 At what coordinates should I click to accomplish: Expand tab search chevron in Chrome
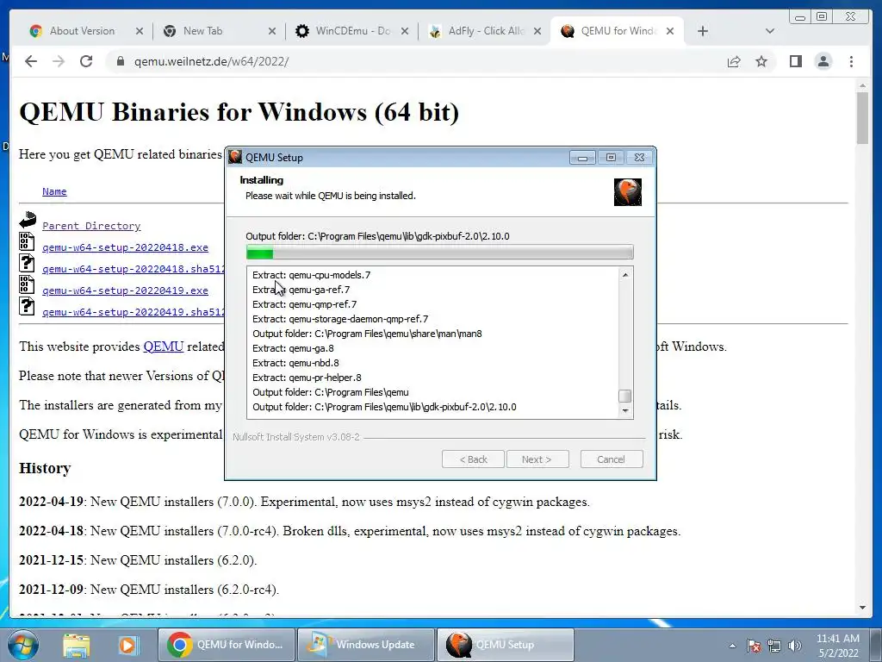coord(770,31)
